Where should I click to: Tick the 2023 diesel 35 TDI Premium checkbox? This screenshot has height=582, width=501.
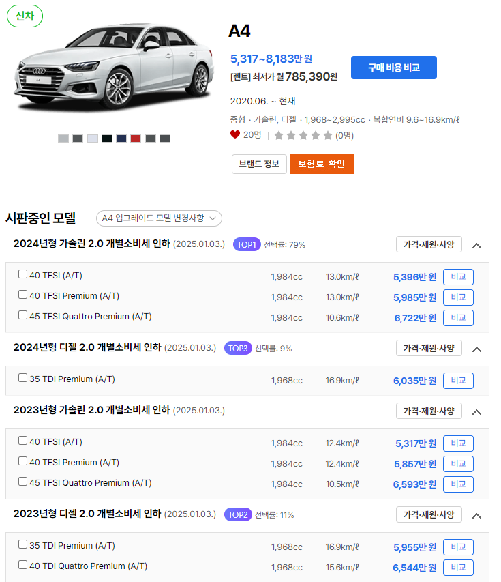pyautogui.click(x=22, y=544)
